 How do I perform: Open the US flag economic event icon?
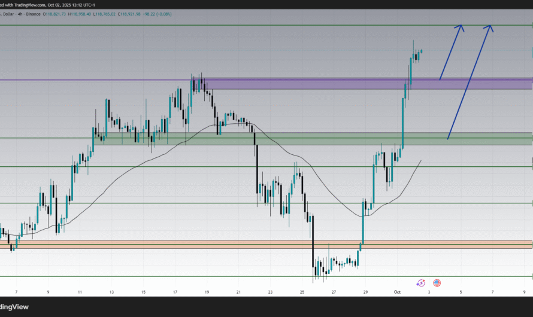(x=437, y=283)
